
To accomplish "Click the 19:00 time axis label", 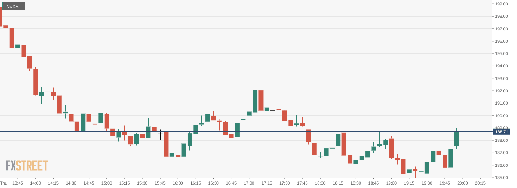I will 391,183.
